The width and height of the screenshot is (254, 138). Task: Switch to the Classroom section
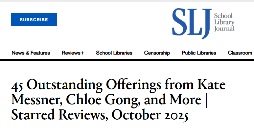pos(240,53)
